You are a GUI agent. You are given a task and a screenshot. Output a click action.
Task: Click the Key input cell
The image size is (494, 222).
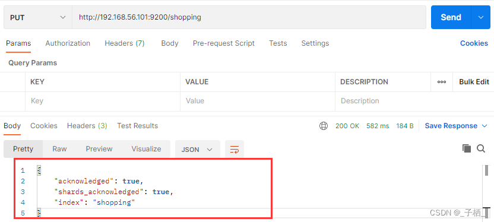pos(103,101)
